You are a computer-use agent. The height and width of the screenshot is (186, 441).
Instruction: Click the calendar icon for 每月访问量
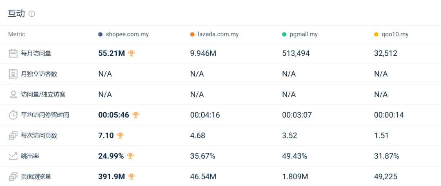point(13,53)
